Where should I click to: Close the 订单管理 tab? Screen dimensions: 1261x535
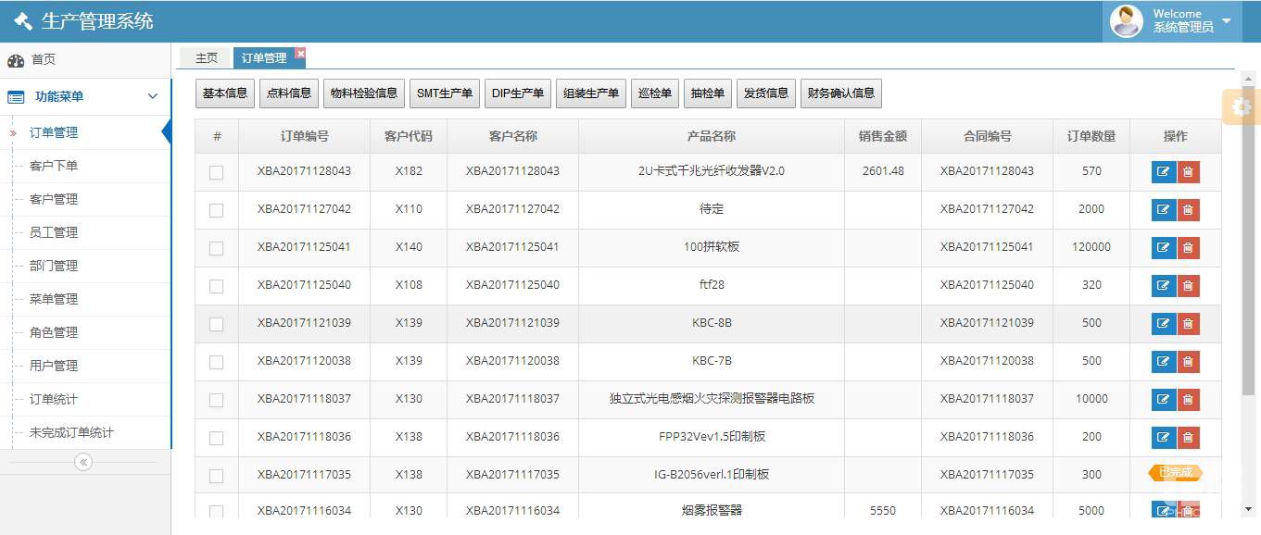coord(300,53)
